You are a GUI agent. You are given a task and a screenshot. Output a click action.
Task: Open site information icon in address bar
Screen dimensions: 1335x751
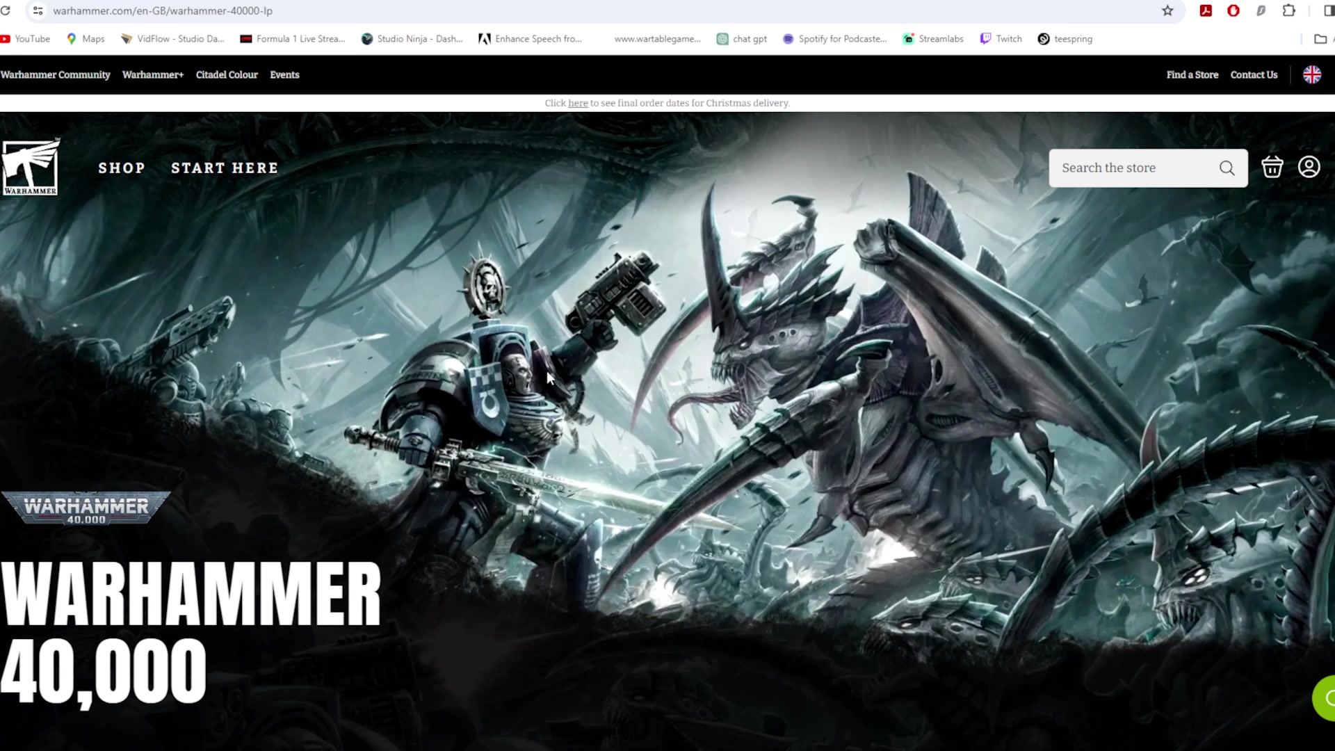pyautogui.click(x=38, y=10)
